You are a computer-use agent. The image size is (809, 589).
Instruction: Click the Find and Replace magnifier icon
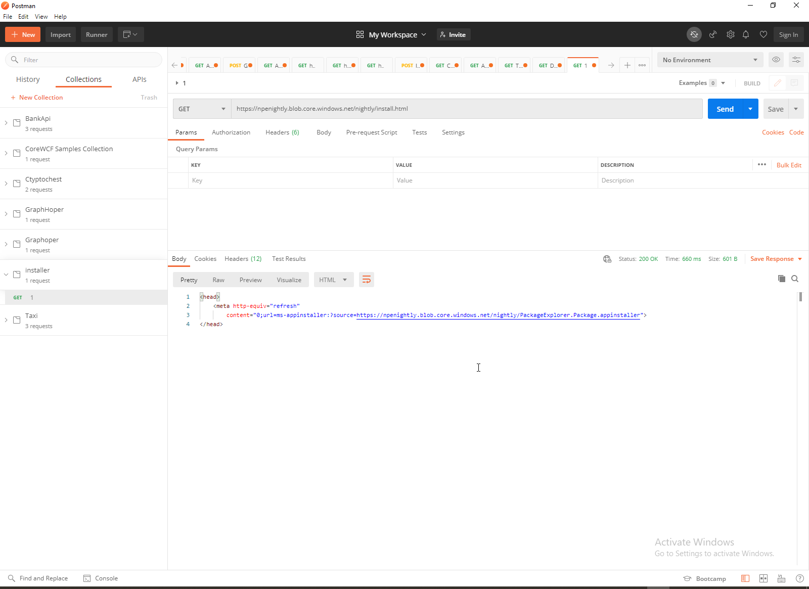coord(12,578)
